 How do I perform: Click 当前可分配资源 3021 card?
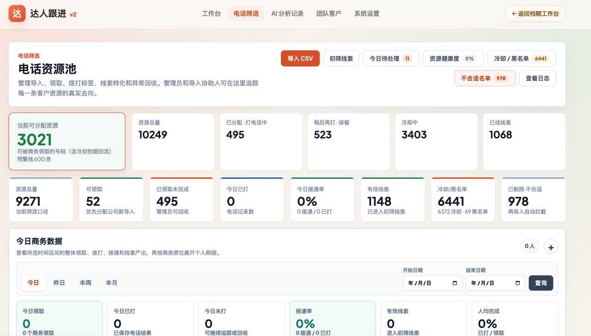[x=67, y=142]
